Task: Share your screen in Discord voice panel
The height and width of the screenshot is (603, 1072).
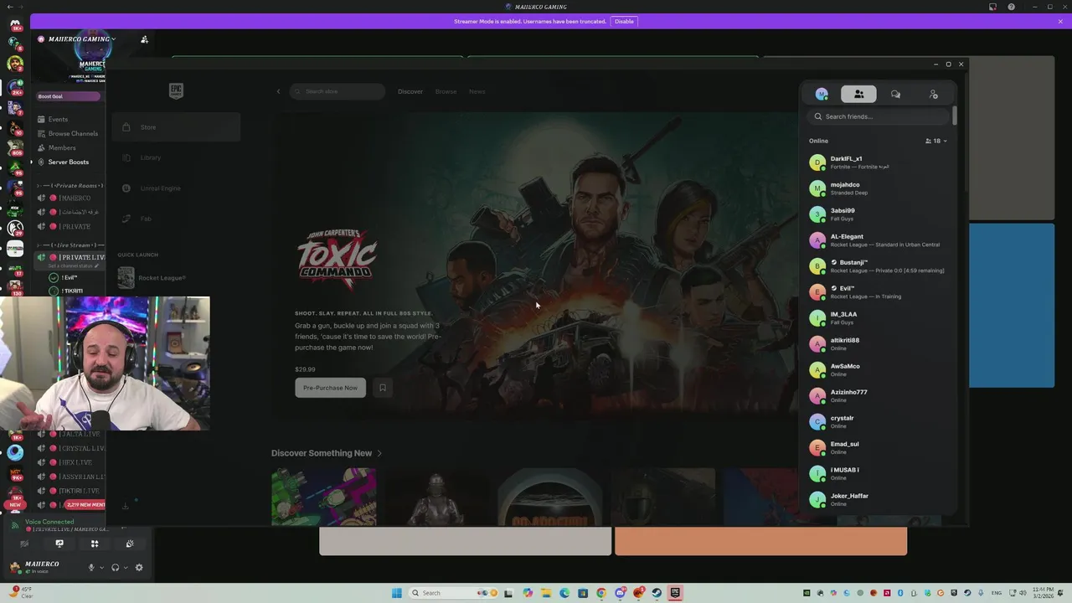Action: [59, 544]
